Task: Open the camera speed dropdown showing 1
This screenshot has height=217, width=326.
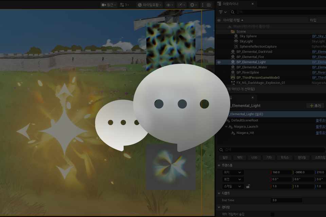Action: tap(124, 5)
